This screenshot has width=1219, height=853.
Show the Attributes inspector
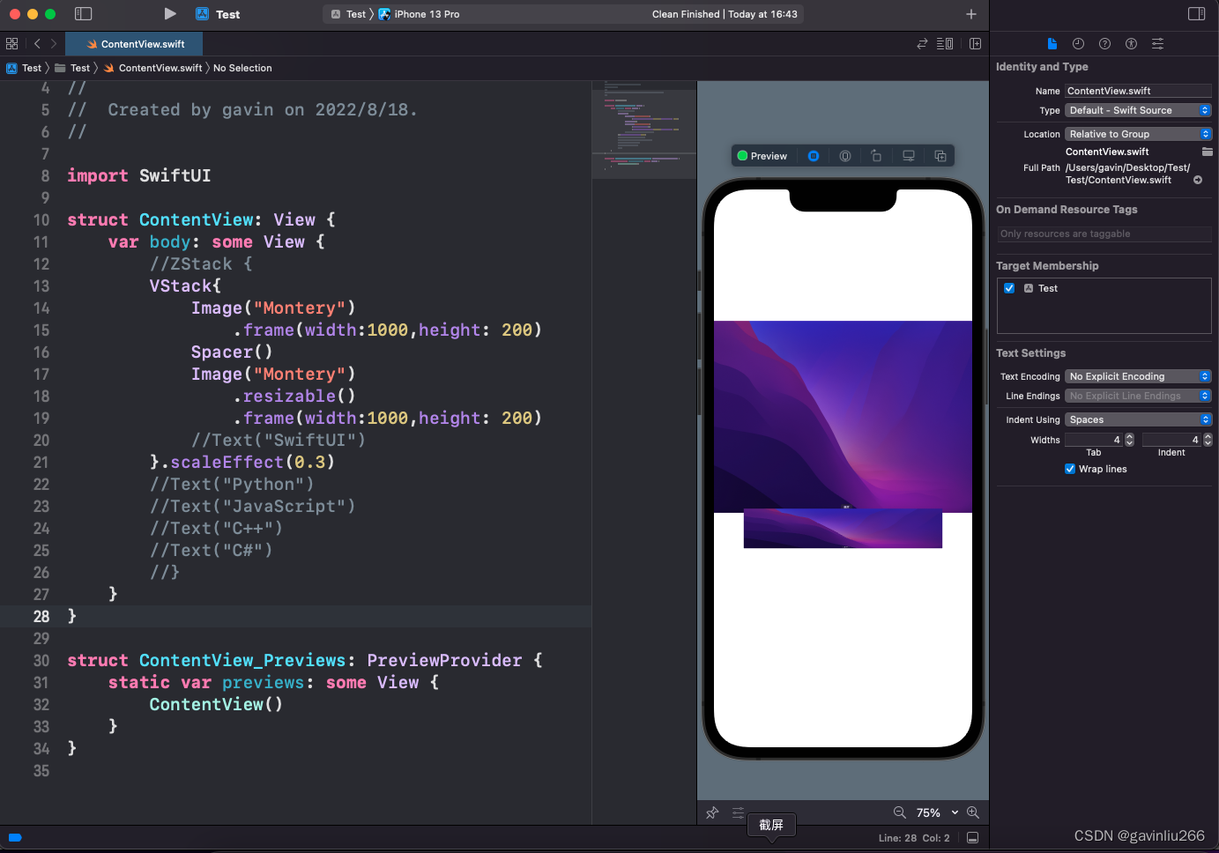1157,43
